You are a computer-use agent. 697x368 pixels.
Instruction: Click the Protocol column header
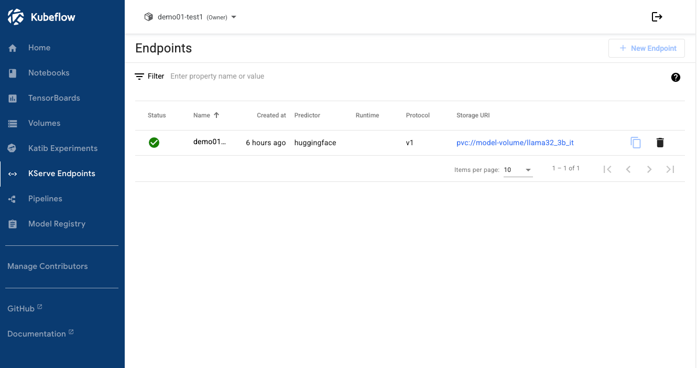418,115
